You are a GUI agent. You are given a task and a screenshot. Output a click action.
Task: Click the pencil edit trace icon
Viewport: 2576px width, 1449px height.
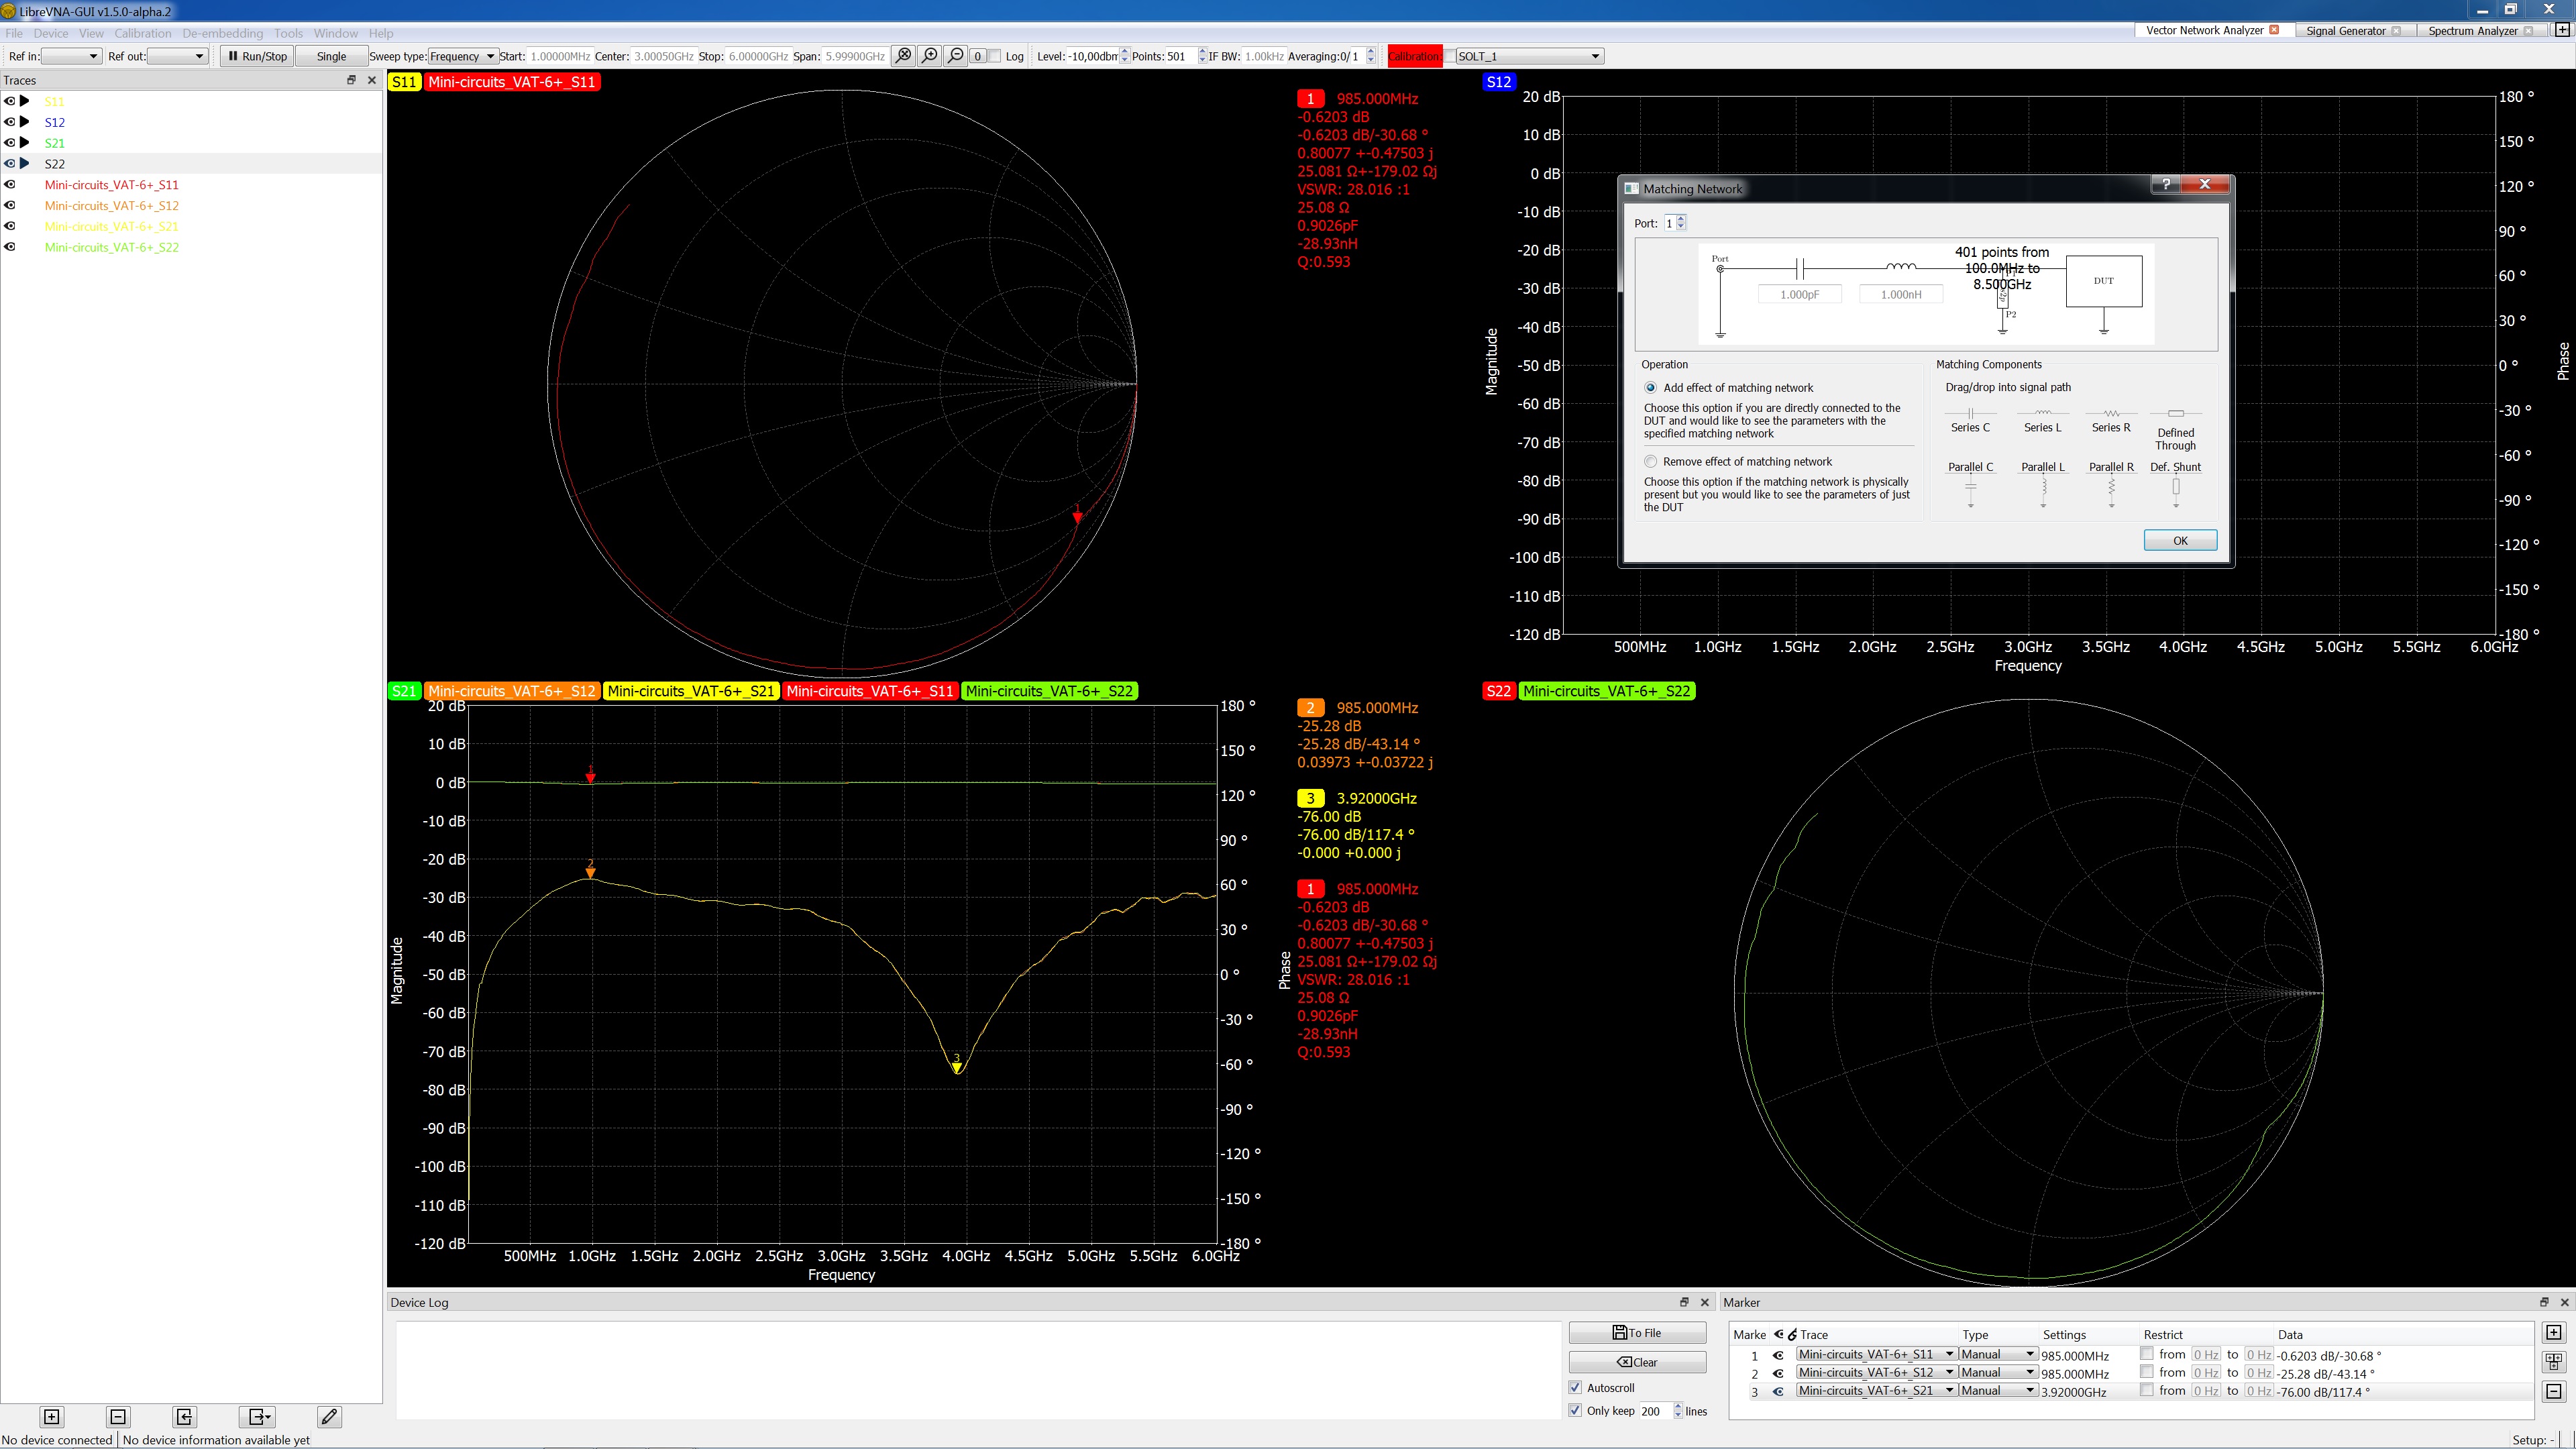click(x=329, y=1416)
